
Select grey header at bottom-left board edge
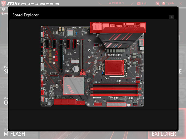click(x=42, y=99)
